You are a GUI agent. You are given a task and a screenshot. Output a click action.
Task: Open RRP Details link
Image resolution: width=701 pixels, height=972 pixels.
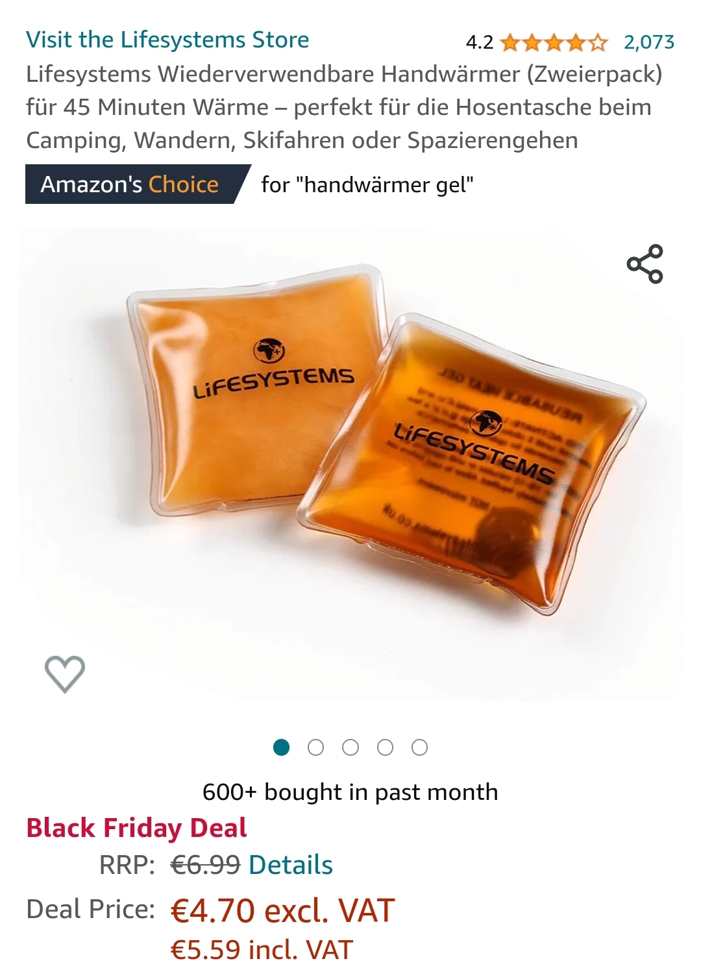click(x=291, y=865)
